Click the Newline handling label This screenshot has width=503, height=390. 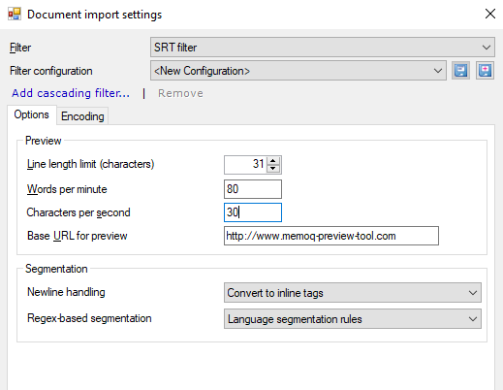[x=66, y=292]
